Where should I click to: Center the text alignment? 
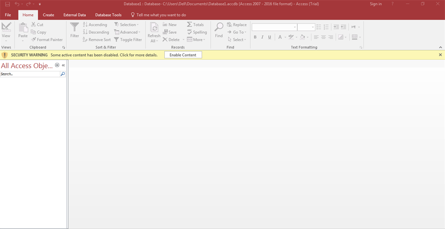[323, 37]
